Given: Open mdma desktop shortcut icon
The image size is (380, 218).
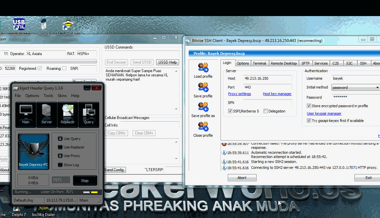Looking at the screenshot, I should click(44, 24).
